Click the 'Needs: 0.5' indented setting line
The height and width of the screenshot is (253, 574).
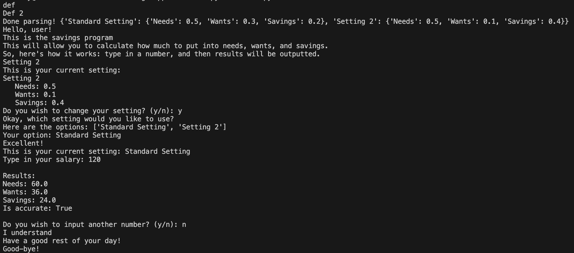(x=35, y=86)
